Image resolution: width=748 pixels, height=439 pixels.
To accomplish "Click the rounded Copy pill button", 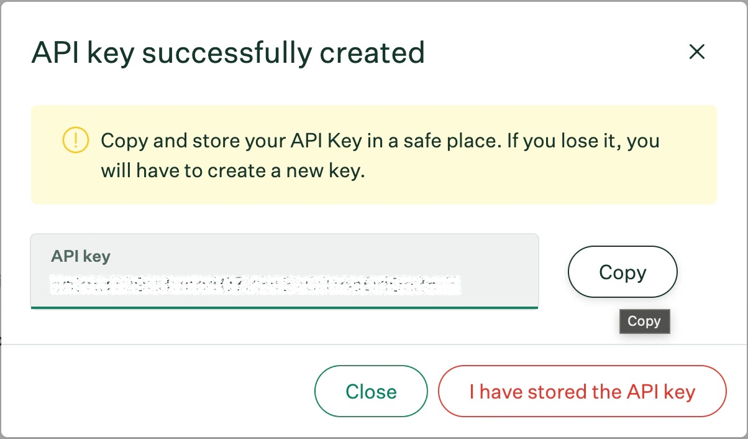I will click(x=622, y=272).
